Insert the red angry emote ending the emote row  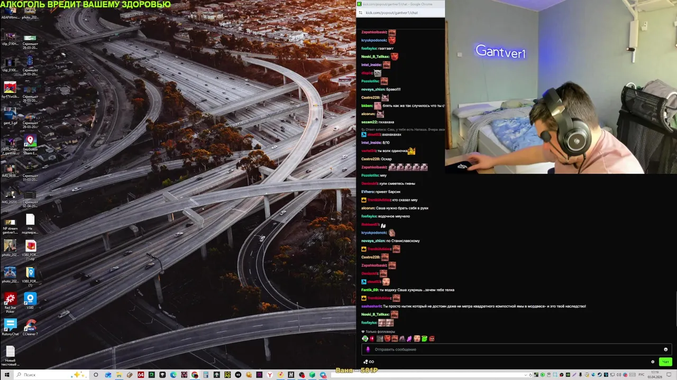(x=432, y=338)
